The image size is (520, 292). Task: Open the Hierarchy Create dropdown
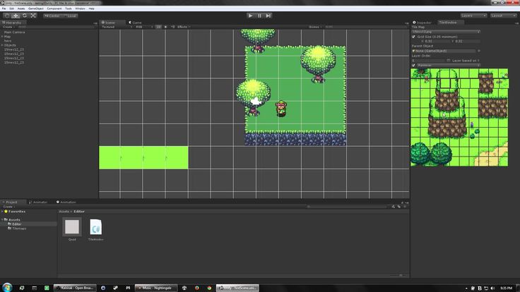[9, 27]
